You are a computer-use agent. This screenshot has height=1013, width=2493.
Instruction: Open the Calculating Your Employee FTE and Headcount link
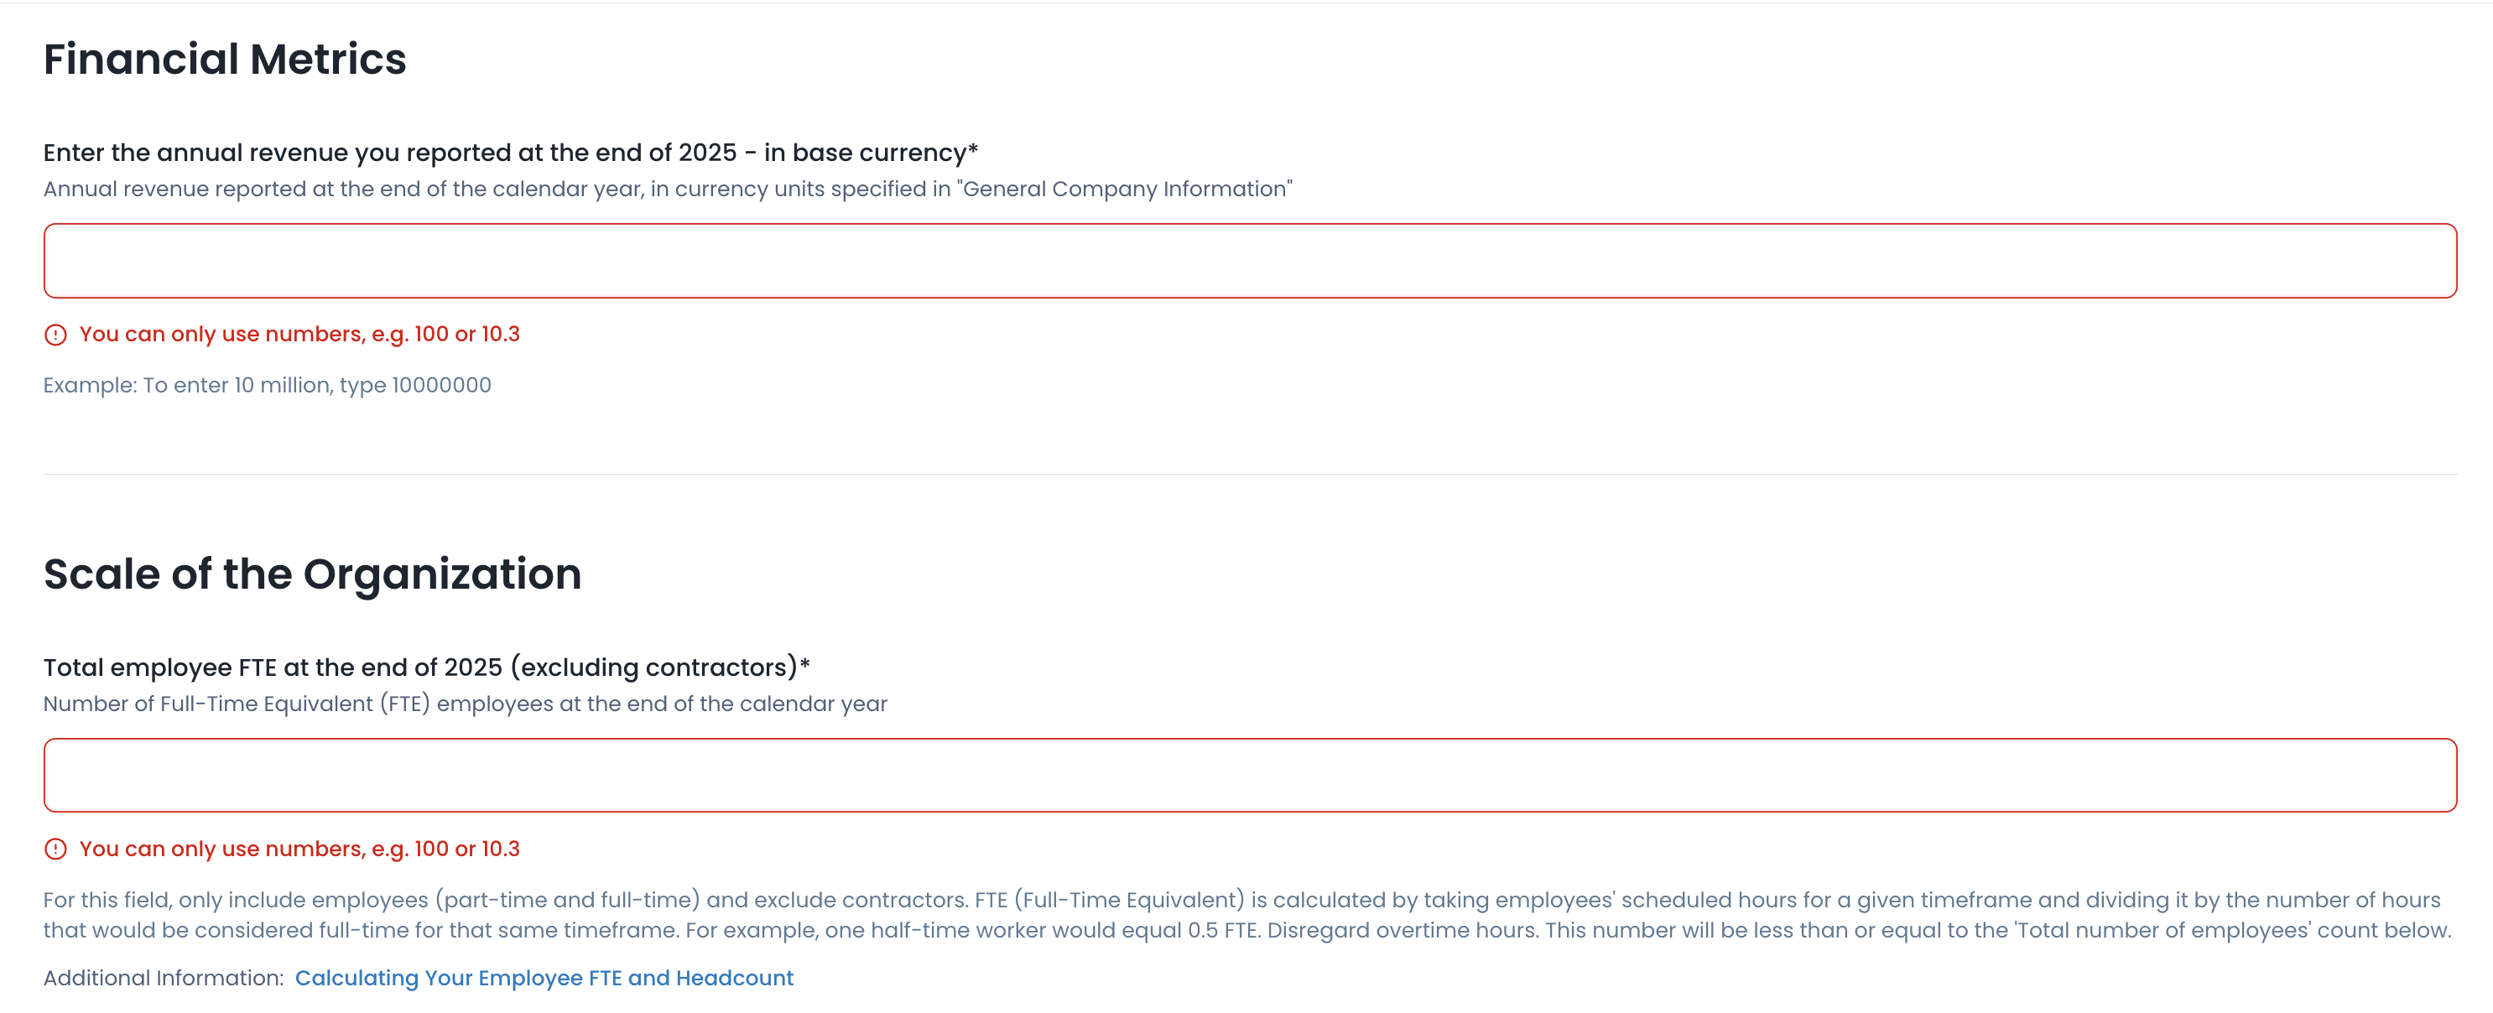pos(543,978)
